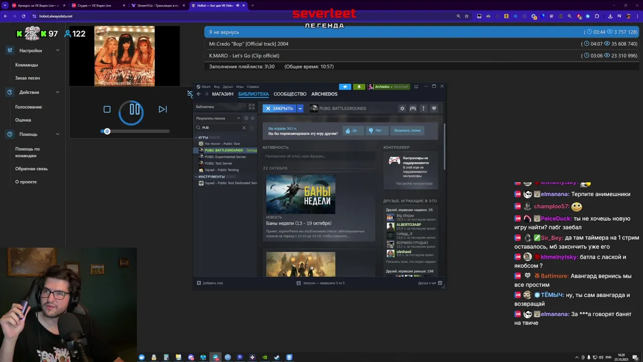
Task: Open the ARCHIEDOS profile tab in Steam
Action: [324, 94]
